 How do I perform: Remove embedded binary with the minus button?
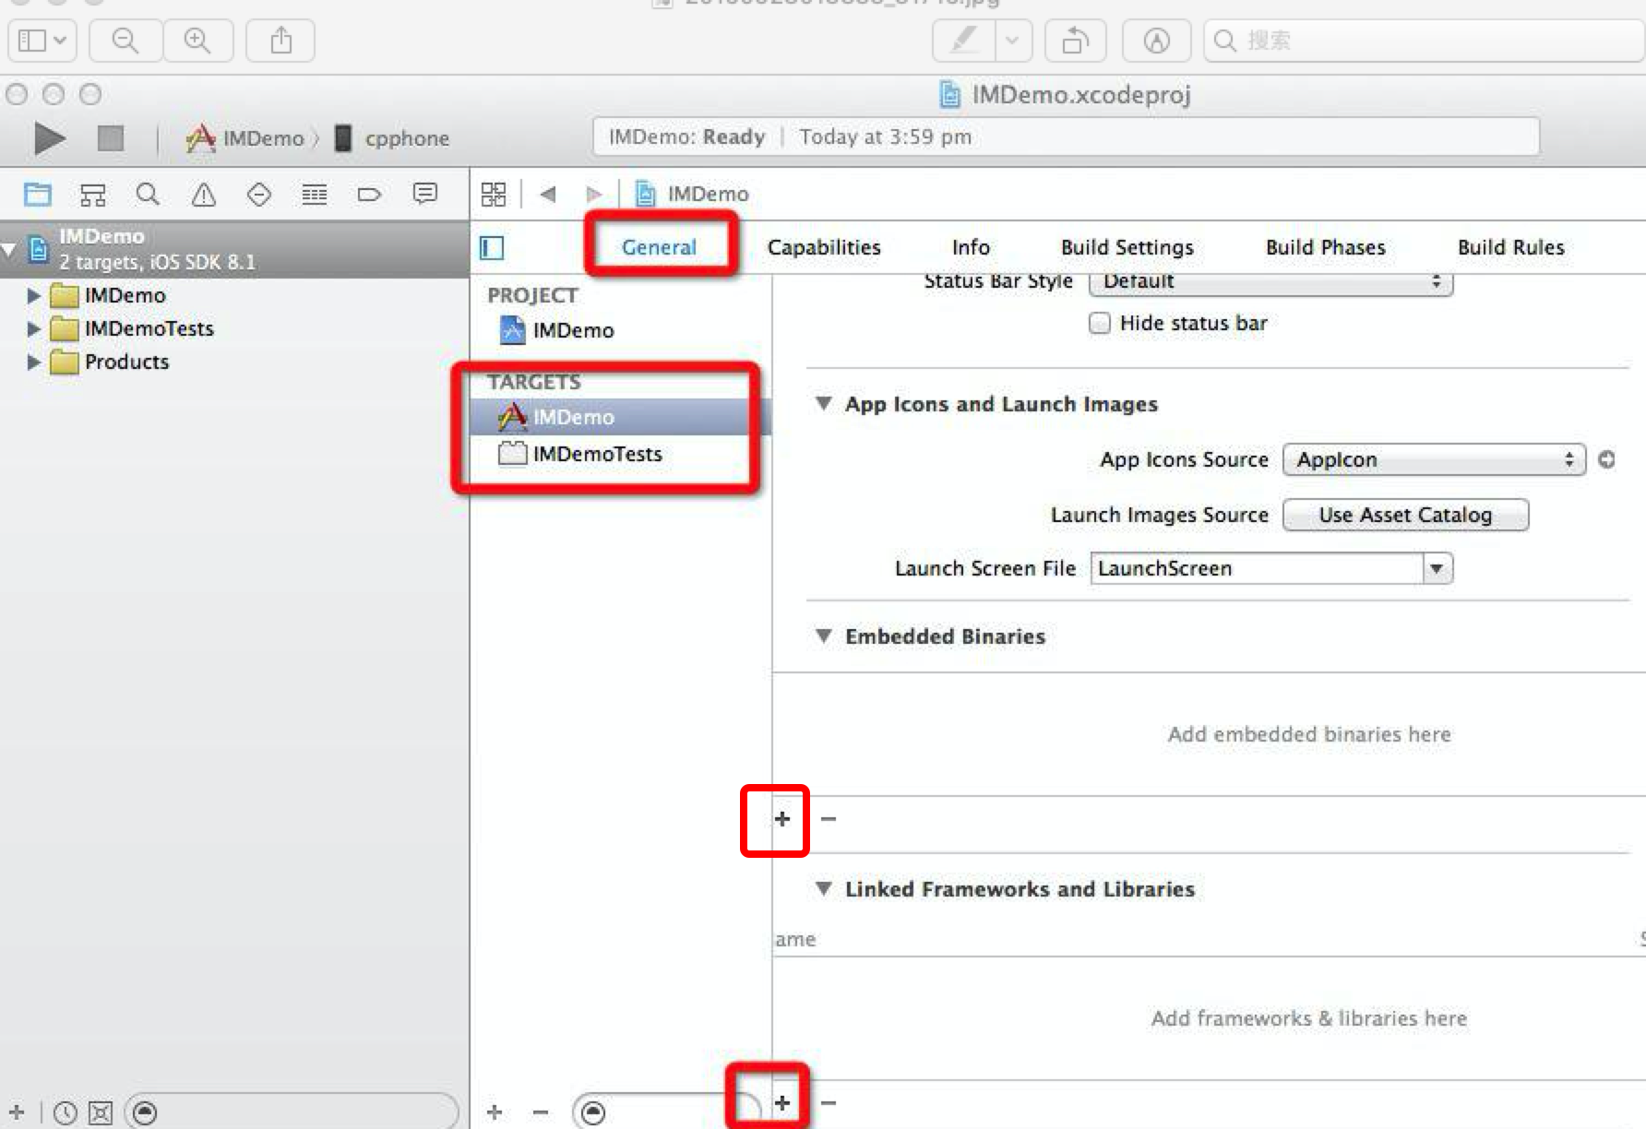pyautogui.click(x=829, y=819)
